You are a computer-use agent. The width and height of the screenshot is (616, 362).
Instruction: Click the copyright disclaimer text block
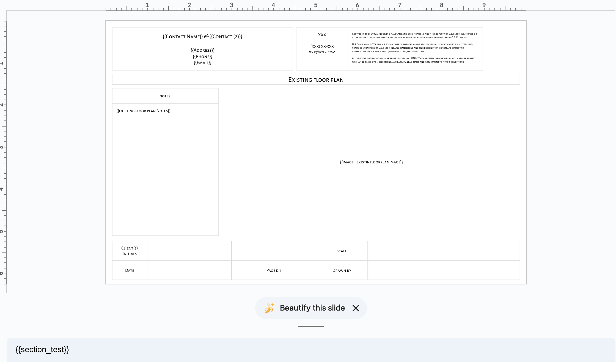(x=414, y=48)
